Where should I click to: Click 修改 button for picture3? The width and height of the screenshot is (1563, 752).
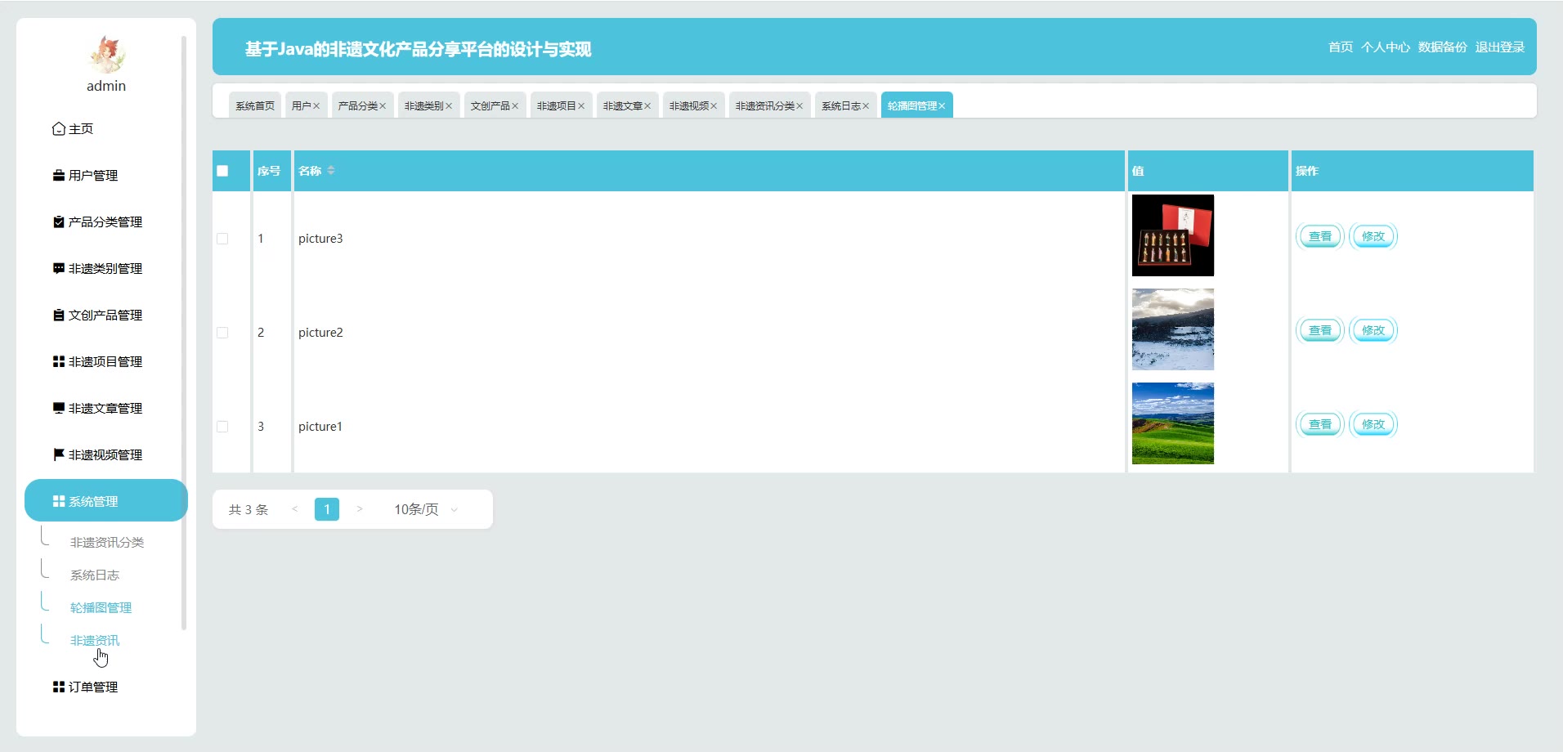pos(1373,236)
